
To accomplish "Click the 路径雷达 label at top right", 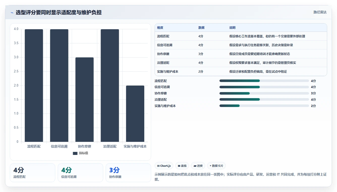I will click(320, 12).
